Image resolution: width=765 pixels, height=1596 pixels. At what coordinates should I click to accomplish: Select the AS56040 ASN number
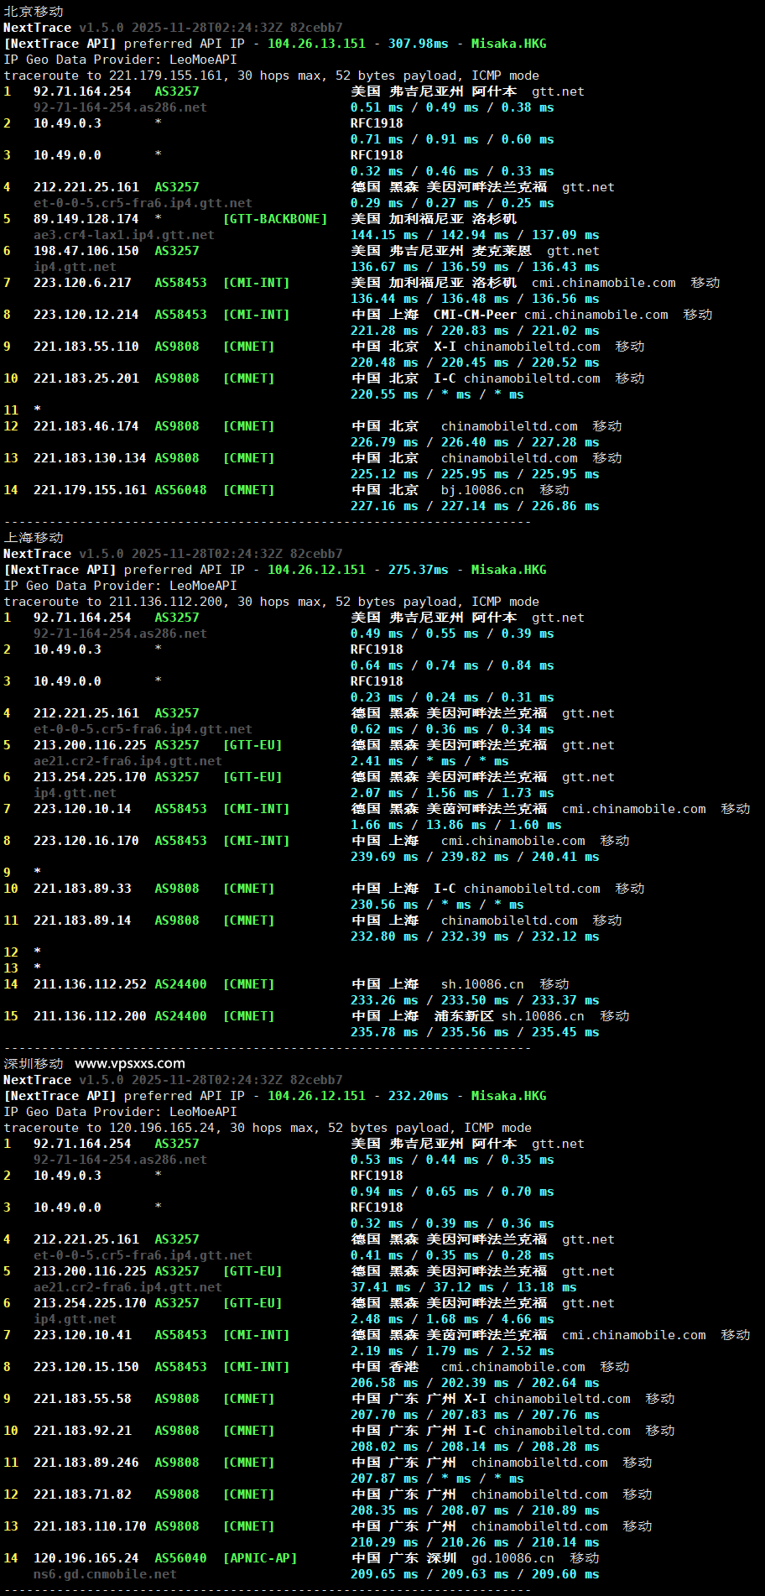(x=180, y=1558)
